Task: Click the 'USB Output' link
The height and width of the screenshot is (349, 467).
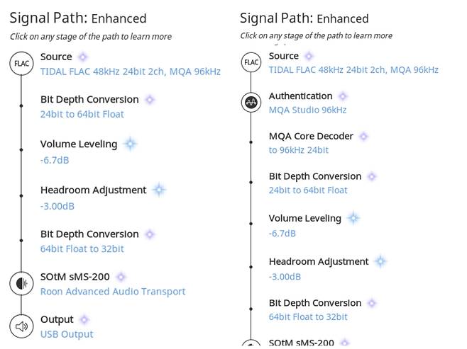Action: click(67, 334)
